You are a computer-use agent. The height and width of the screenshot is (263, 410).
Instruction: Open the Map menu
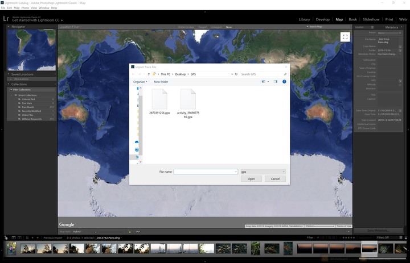17,8
